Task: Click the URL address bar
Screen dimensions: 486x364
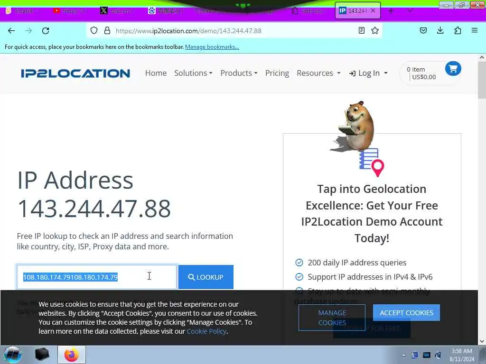Action: click(234, 31)
